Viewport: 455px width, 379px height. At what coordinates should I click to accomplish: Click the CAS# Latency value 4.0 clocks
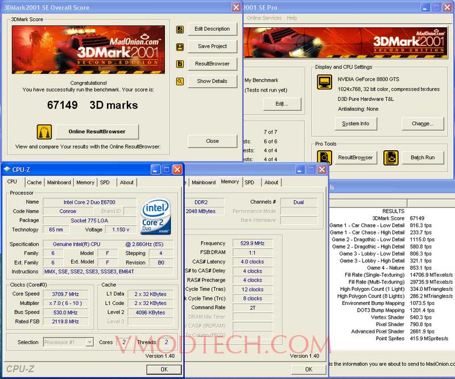(x=253, y=262)
